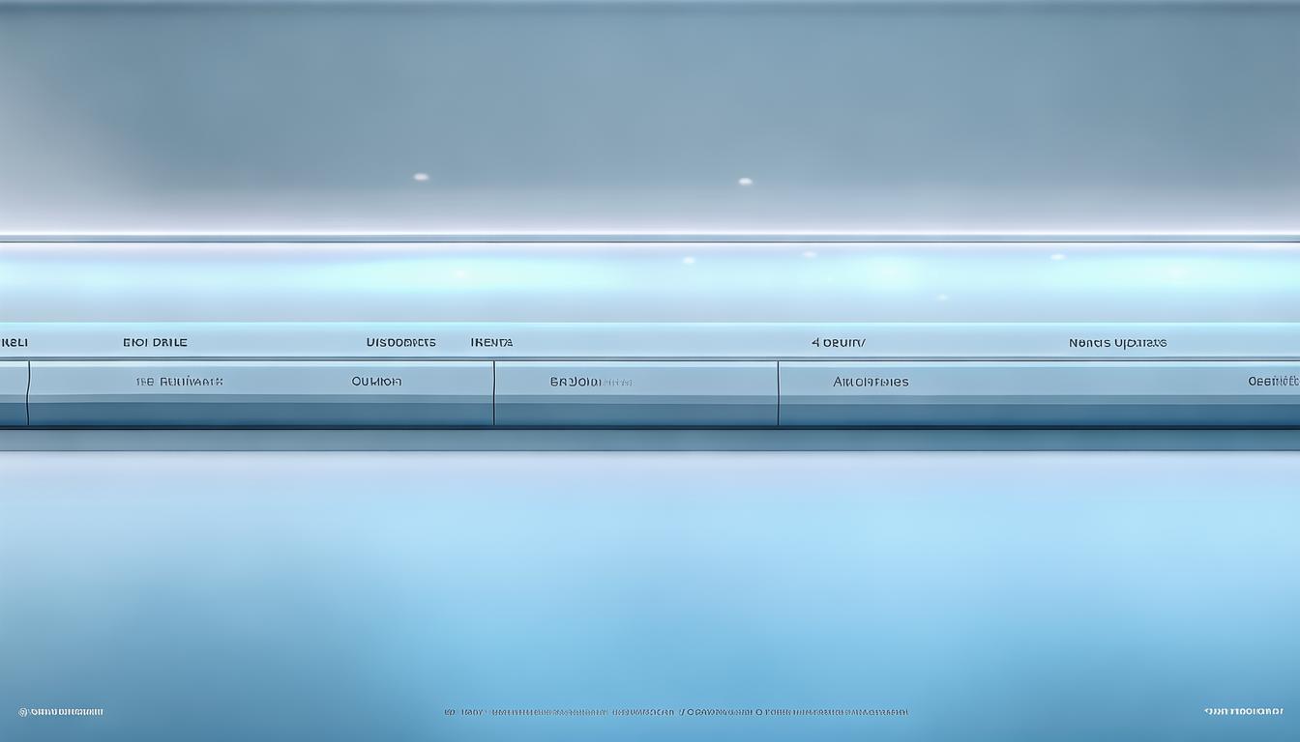Select the 'IRENTA' header item

coord(491,342)
